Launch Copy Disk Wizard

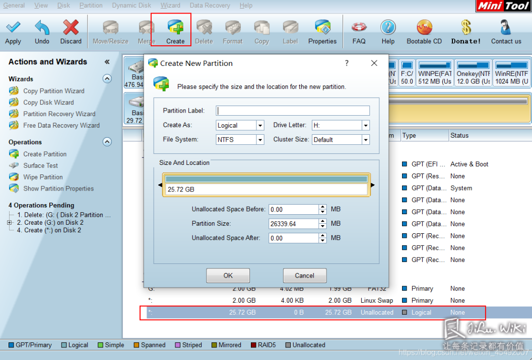(x=48, y=102)
